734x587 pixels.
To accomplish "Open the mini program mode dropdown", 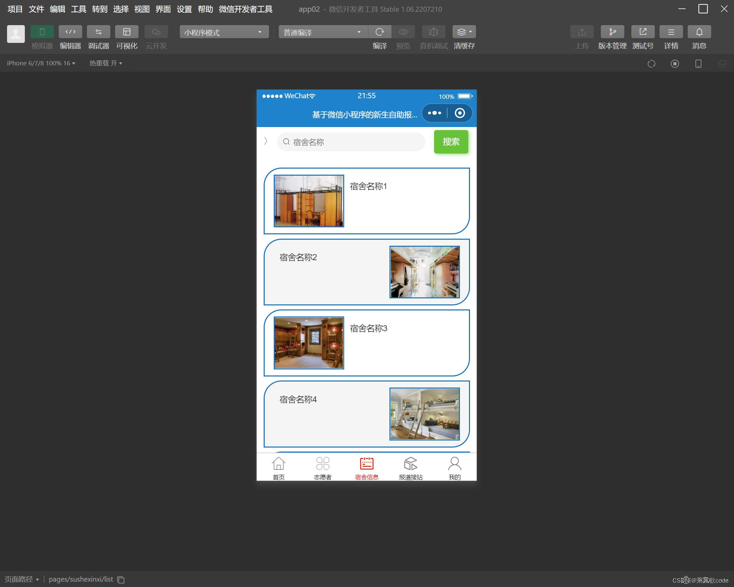I will point(224,32).
